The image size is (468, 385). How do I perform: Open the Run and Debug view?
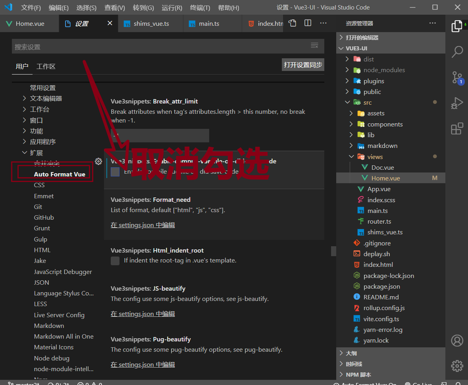pyautogui.click(x=456, y=103)
